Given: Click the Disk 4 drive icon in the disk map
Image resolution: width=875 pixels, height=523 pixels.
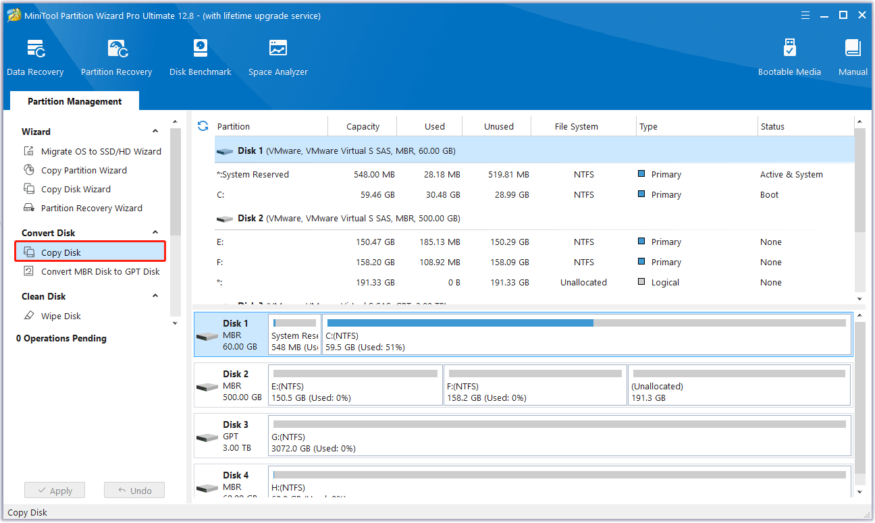Looking at the screenshot, I should pyautogui.click(x=207, y=488).
